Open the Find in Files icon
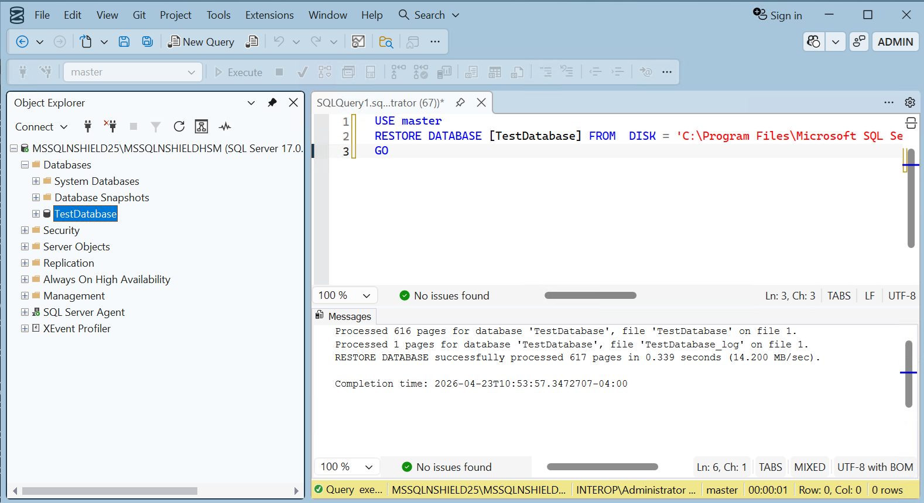The height and width of the screenshot is (503, 924). 386,42
